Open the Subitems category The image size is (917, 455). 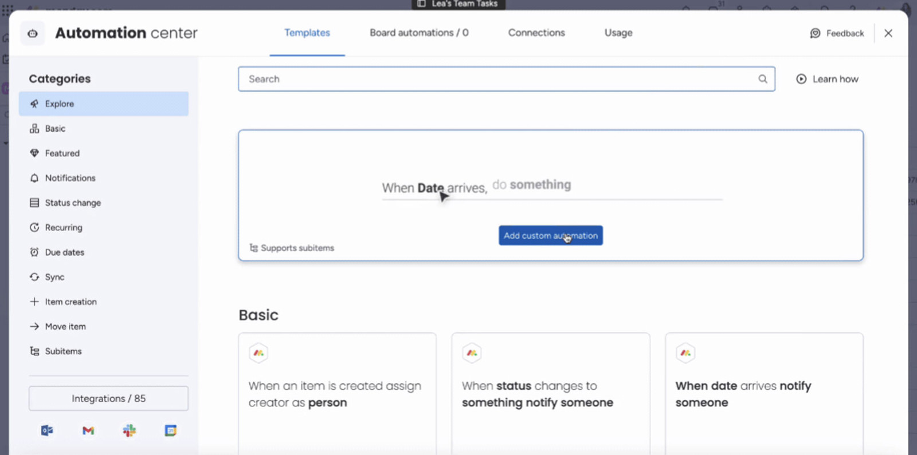click(x=63, y=351)
